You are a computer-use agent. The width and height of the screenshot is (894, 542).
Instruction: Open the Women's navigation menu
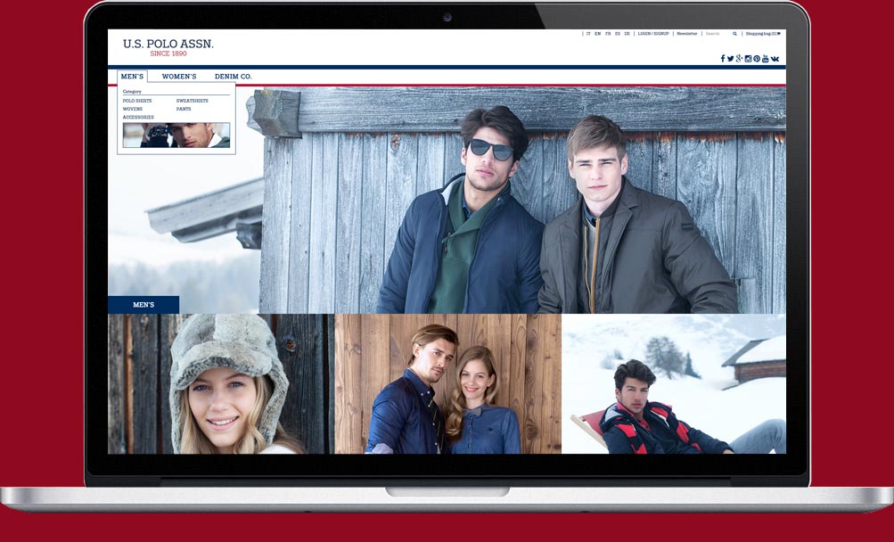point(179,77)
